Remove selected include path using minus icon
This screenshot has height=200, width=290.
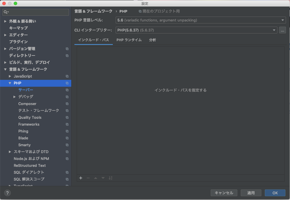(x=88, y=178)
